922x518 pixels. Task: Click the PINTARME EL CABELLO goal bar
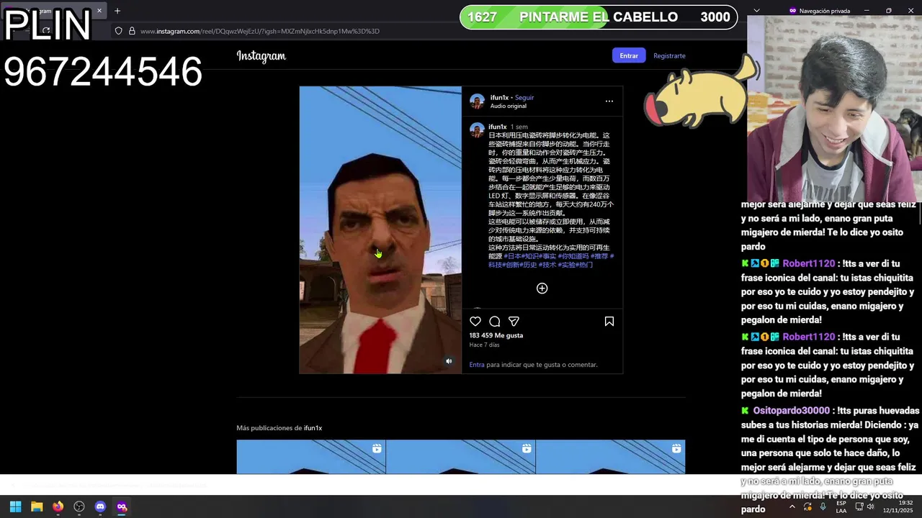coord(599,17)
